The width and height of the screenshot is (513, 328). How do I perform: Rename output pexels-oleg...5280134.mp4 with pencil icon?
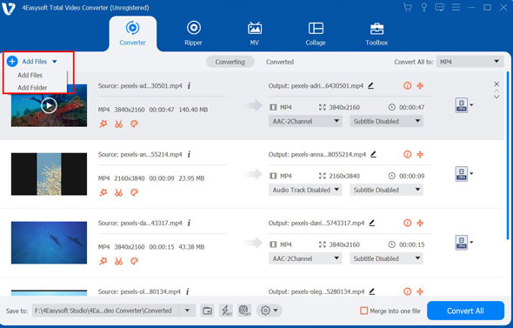pos(371,291)
